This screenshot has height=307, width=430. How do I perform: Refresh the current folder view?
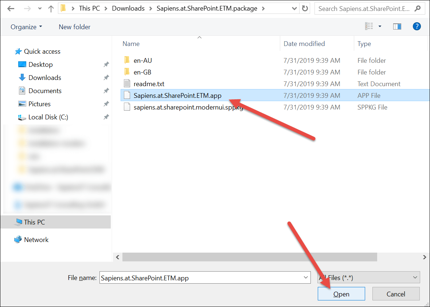305,9
